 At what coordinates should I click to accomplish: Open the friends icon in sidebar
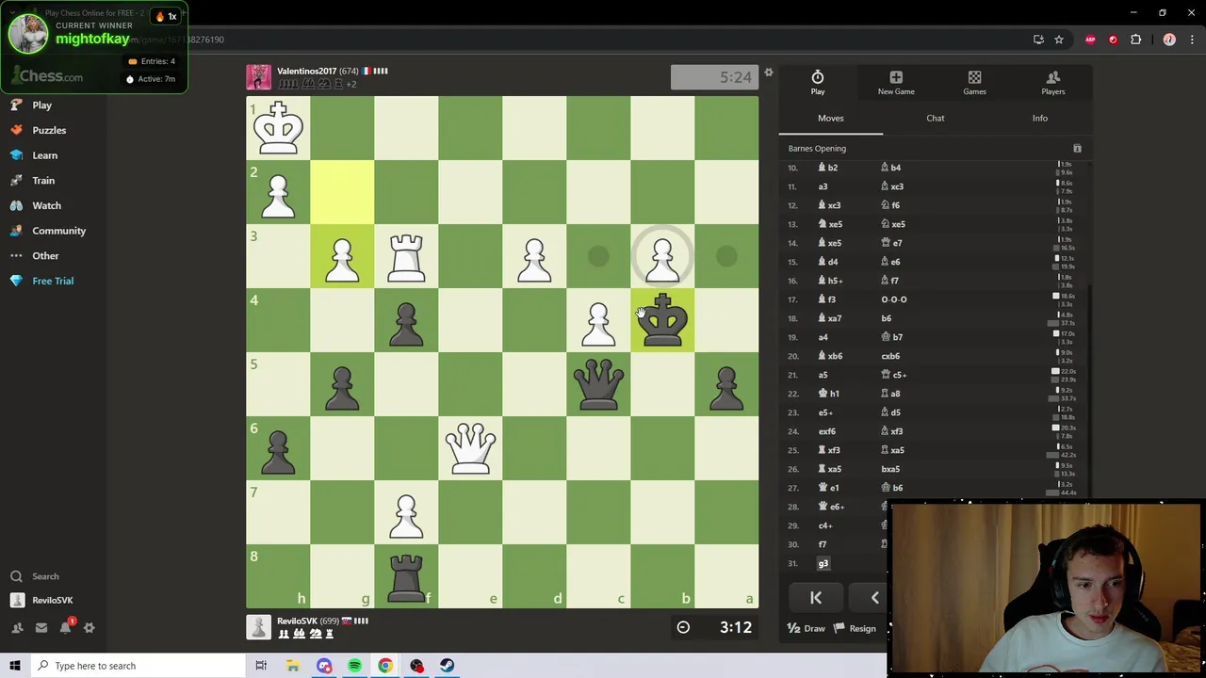[17, 627]
